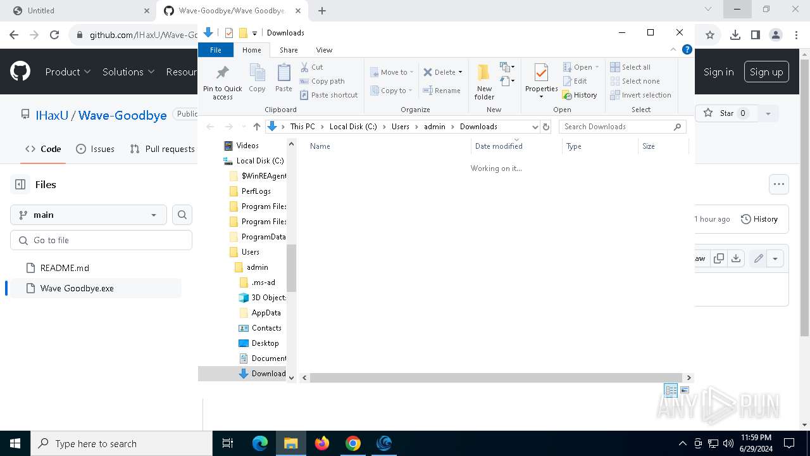Switch to the View ribbon tab
This screenshot has height=456, width=810.
(x=324, y=50)
